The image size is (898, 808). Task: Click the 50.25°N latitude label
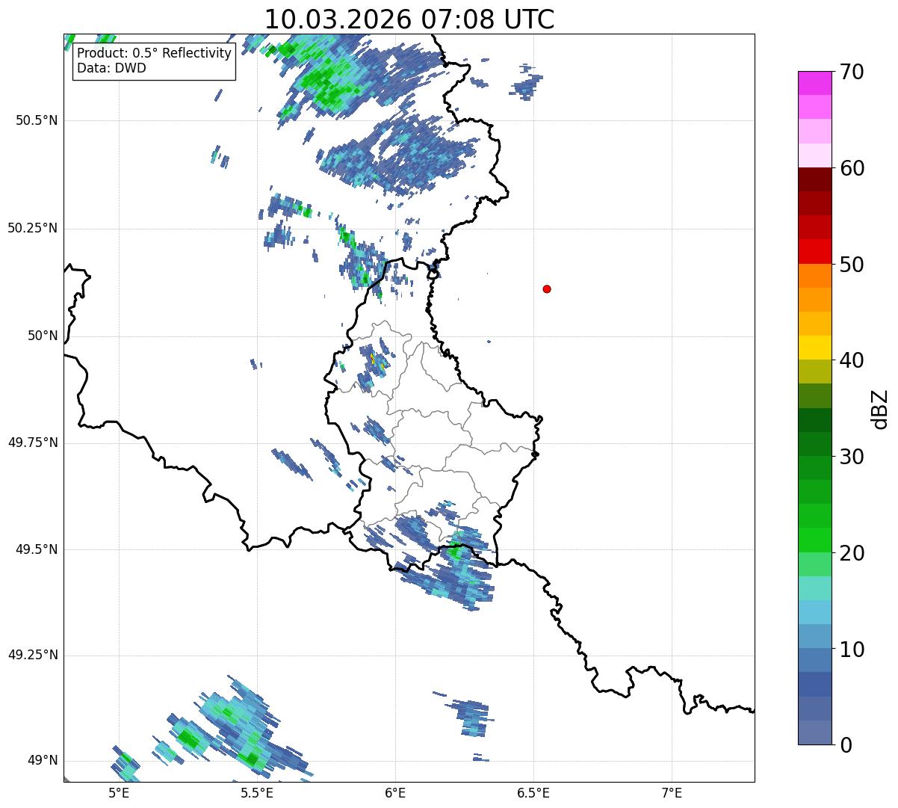point(32,228)
